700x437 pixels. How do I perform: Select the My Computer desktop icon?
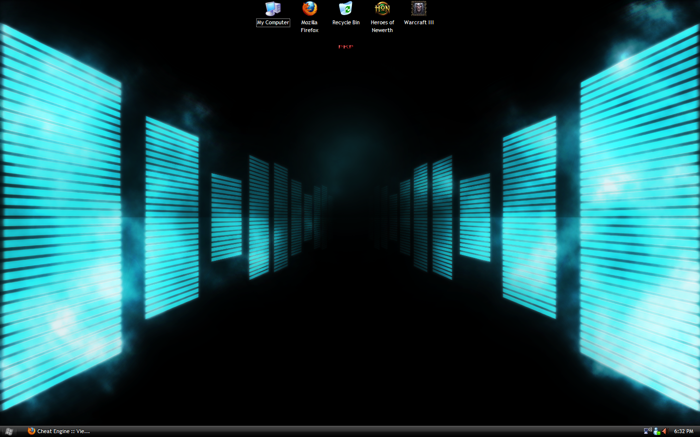[273, 9]
